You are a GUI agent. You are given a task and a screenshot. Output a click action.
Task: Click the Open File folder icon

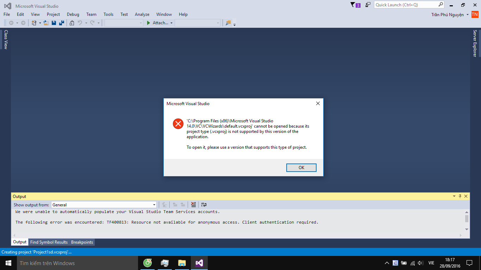click(x=46, y=23)
